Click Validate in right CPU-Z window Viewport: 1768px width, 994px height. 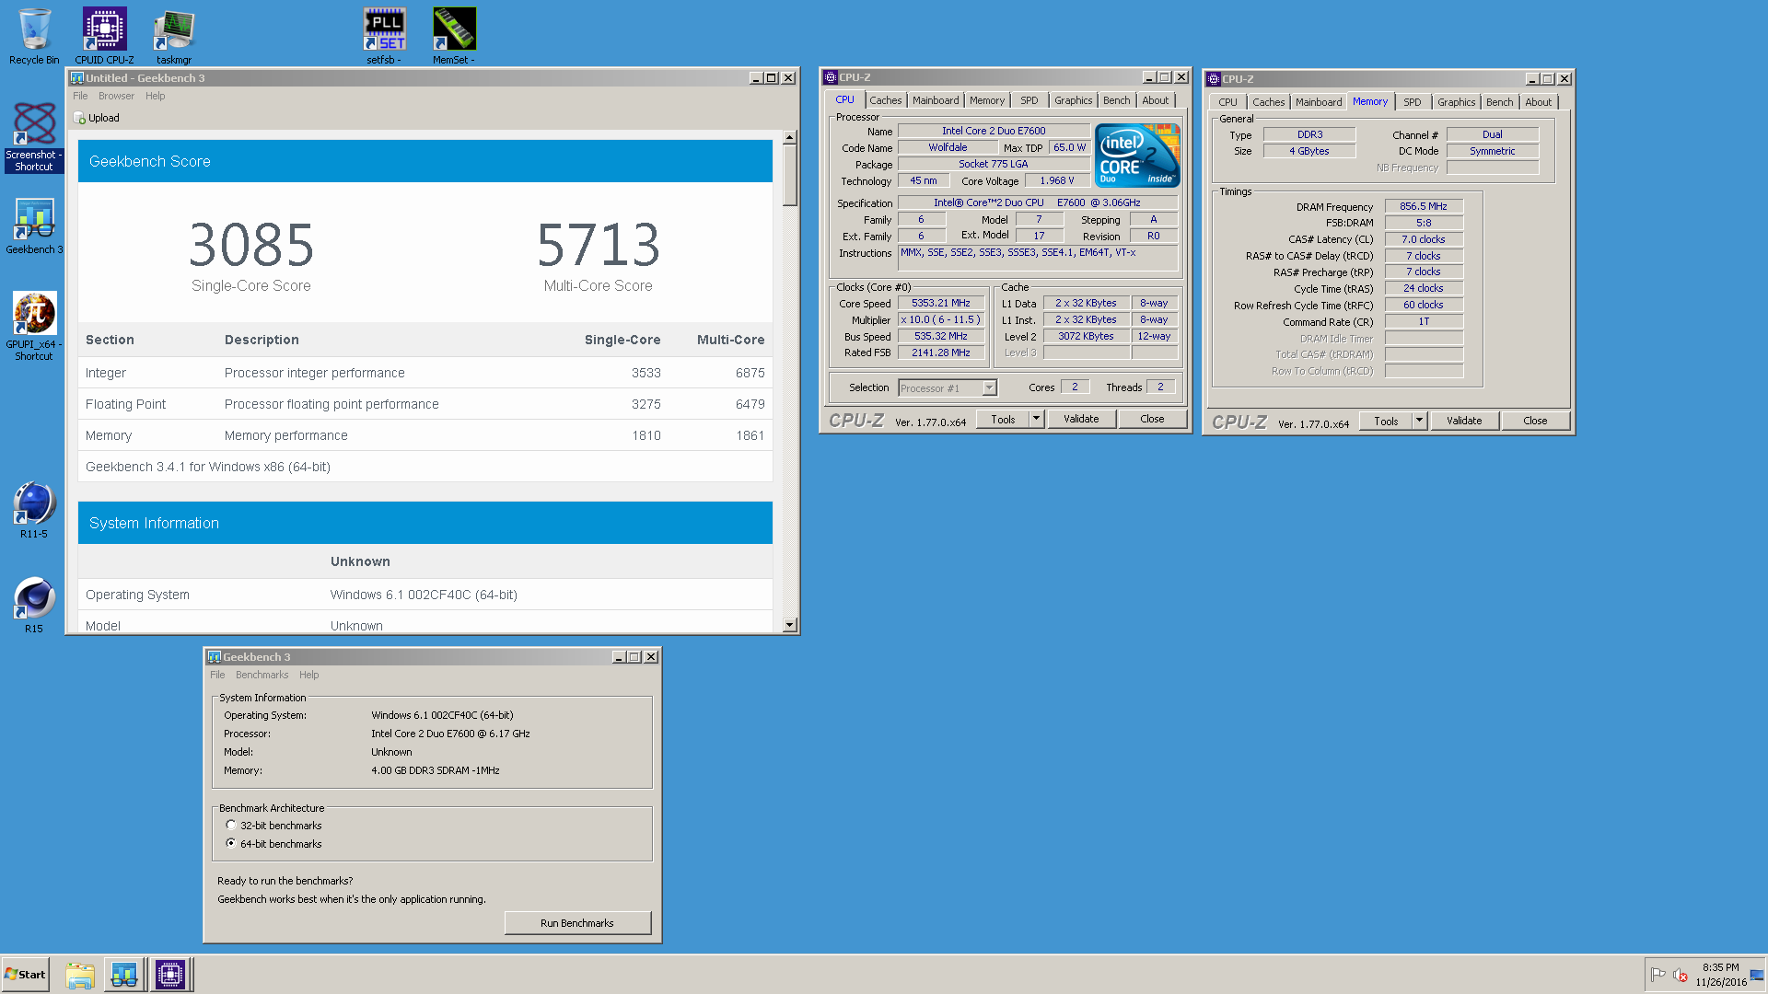(x=1464, y=421)
